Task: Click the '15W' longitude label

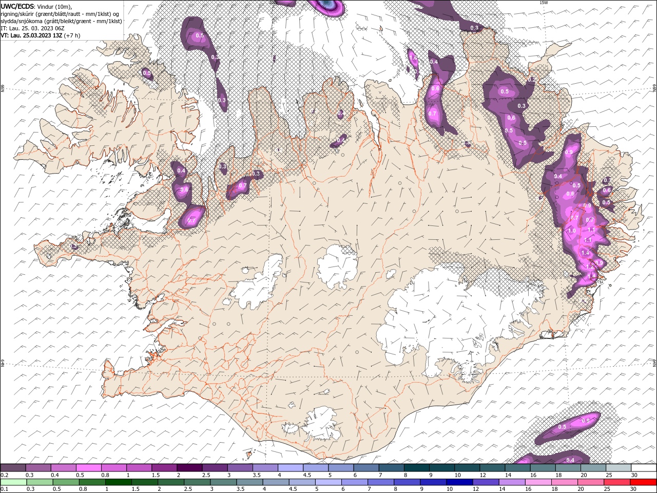Action: (544, 3)
